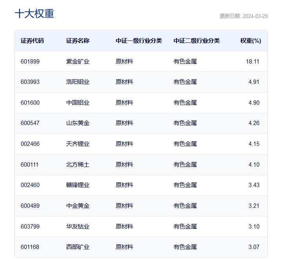283x267 pixels.
Task: Select 华友钴业 row name
Action: pos(78,227)
